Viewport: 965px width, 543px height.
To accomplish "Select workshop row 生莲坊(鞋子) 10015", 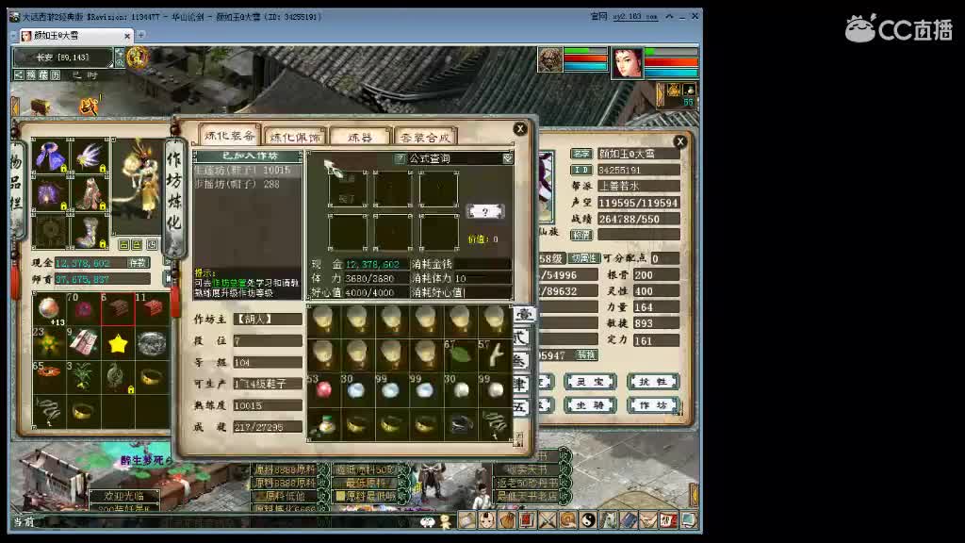I will [248, 170].
